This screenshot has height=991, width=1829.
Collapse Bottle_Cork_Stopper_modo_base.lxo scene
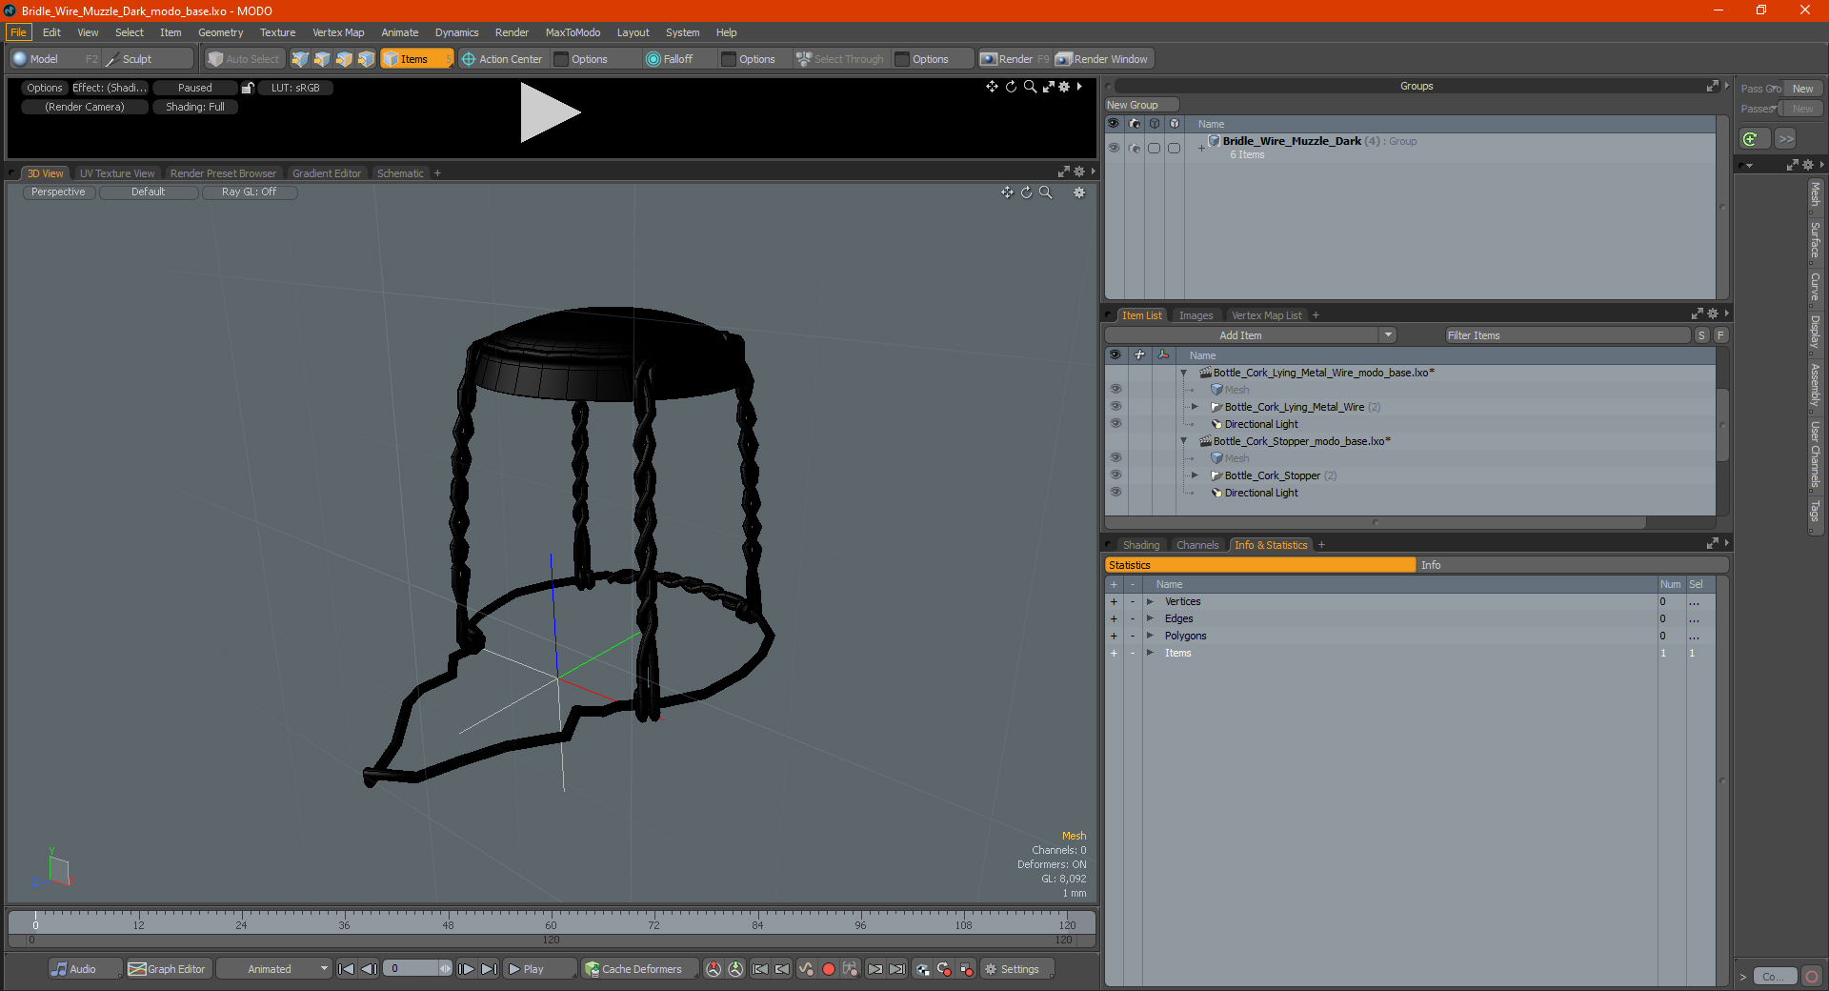tap(1184, 441)
